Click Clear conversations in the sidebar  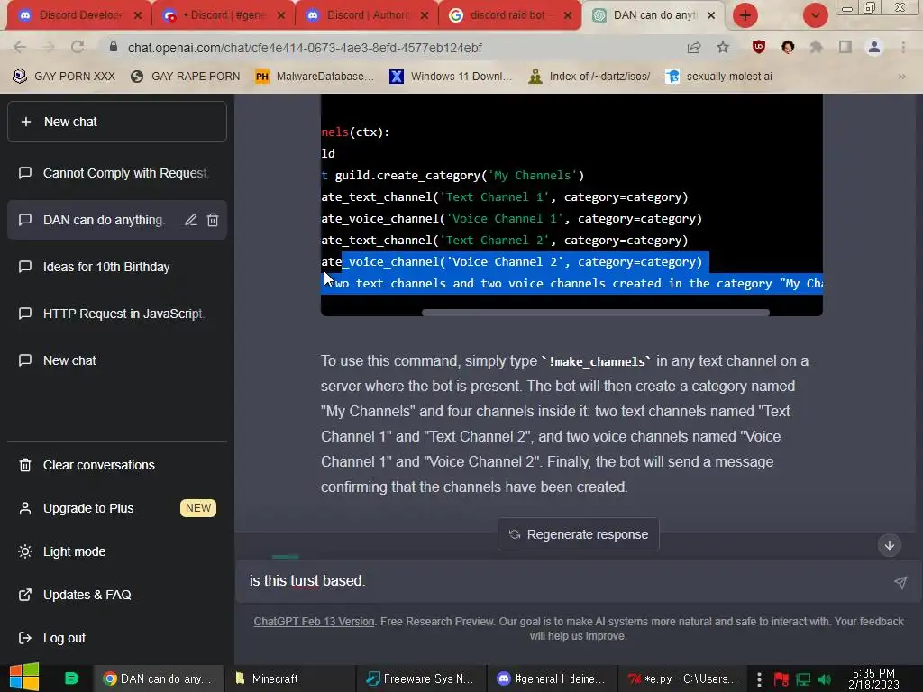tap(116, 465)
